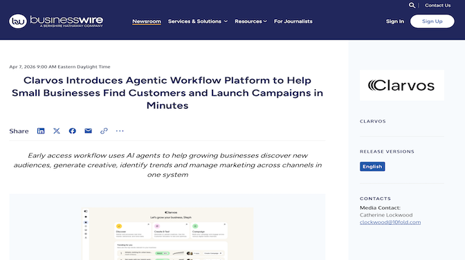This screenshot has height=260, width=465.
Task: Click the Sign In link
Action: pyautogui.click(x=394, y=21)
